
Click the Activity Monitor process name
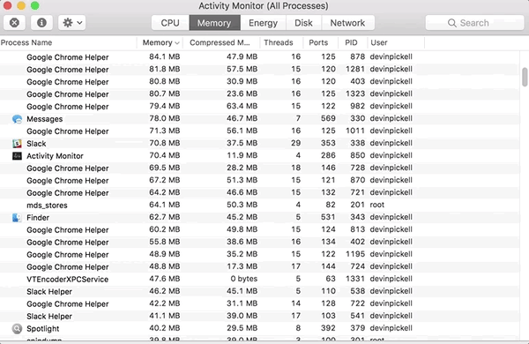tap(55, 156)
